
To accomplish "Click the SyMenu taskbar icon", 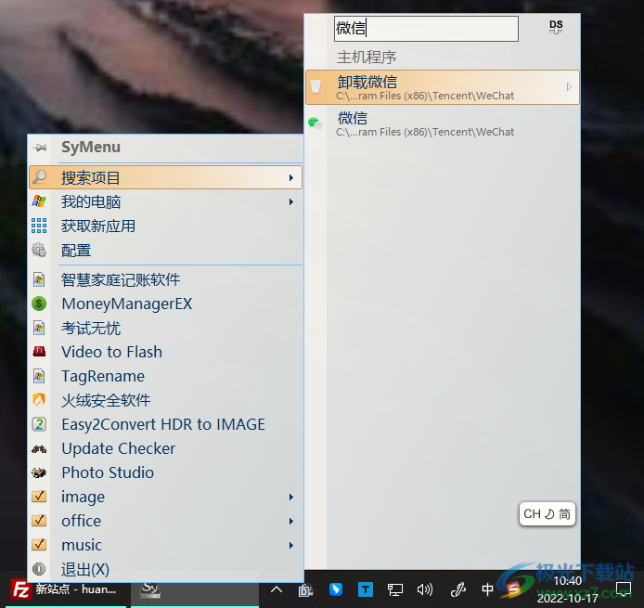I will (150, 589).
